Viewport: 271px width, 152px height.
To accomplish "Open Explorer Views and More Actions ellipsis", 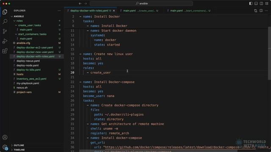I will 59,11.
